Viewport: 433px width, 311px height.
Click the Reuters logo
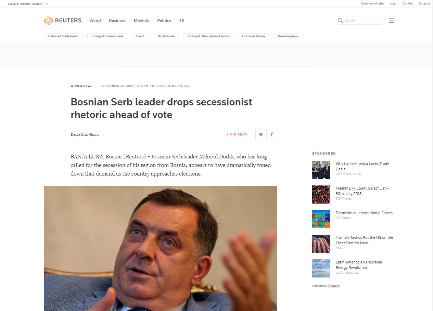coord(63,20)
